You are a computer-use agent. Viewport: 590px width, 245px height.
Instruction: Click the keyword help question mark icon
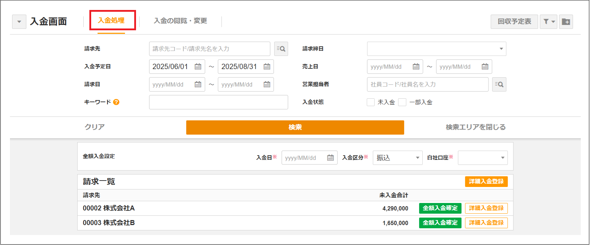coord(116,102)
